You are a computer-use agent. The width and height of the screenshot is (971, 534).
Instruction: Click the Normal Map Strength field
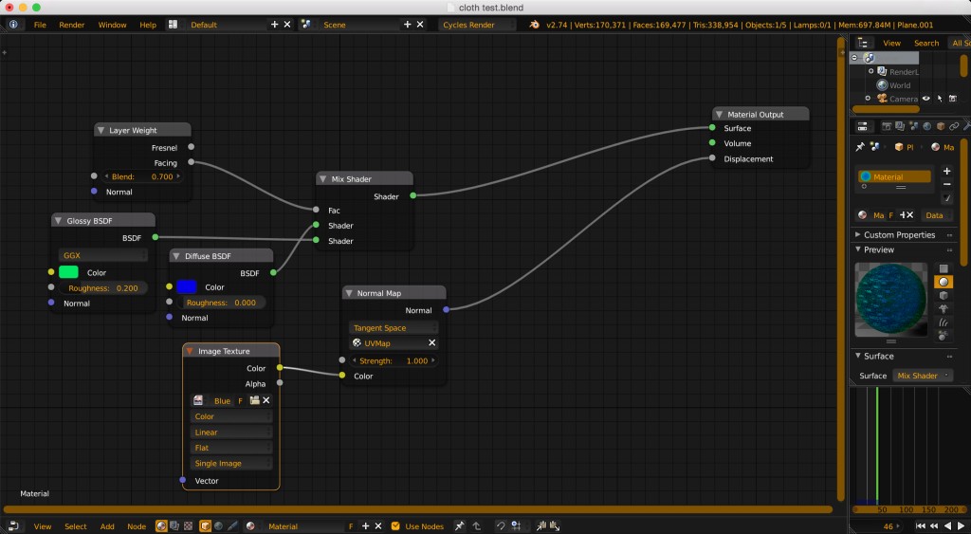pyautogui.click(x=393, y=360)
